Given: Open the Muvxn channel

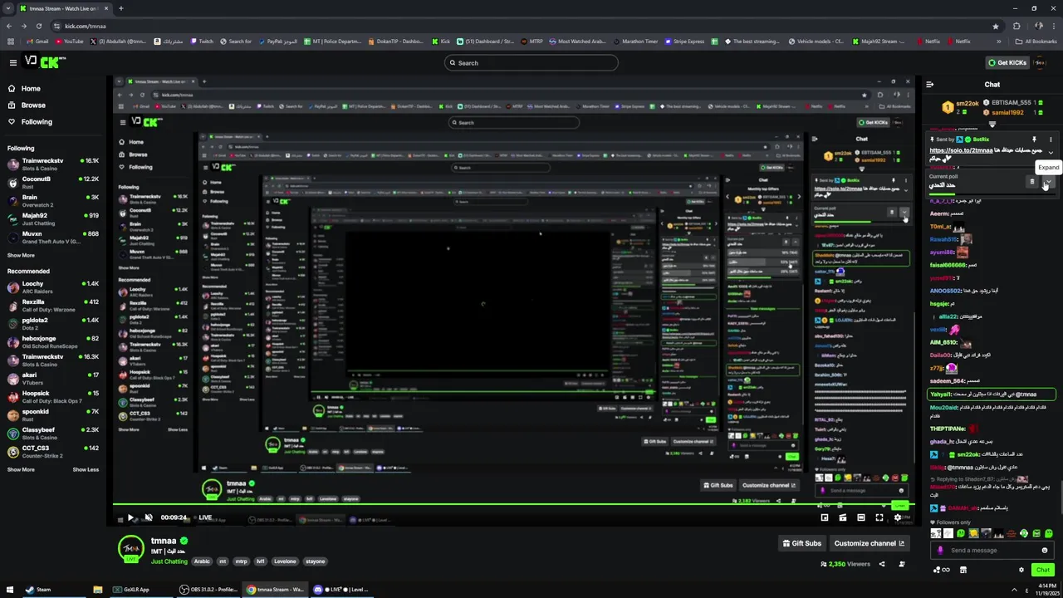Looking at the screenshot, I should click(x=51, y=237).
